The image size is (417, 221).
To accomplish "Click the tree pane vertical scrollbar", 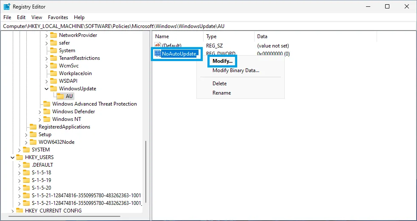I will (x=146, y=170).
